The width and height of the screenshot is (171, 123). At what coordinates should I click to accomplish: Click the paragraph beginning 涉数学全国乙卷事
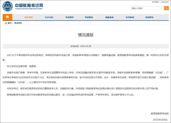point(86,77)
